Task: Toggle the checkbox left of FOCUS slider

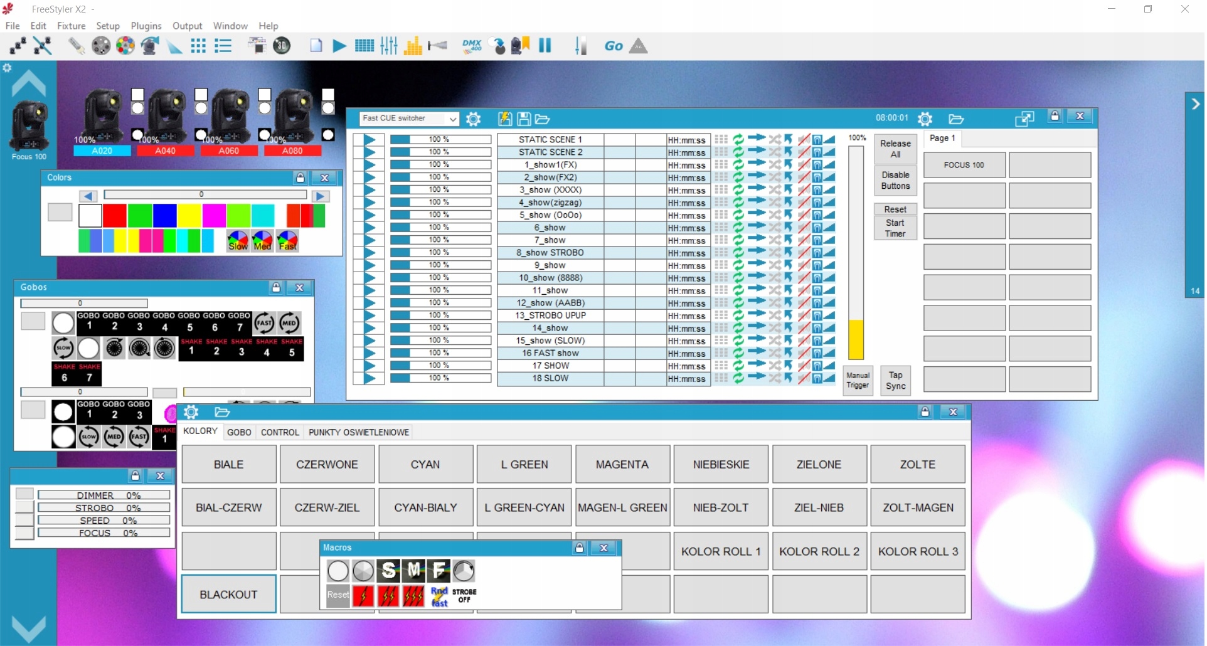Action: 24,532
